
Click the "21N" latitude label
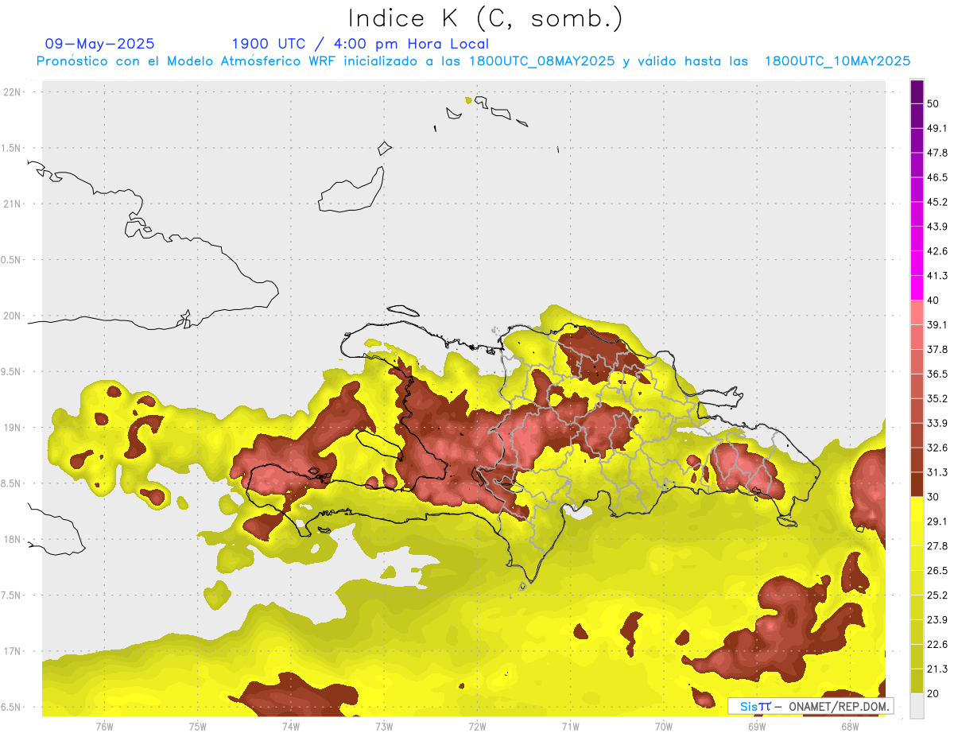(14, 204)
